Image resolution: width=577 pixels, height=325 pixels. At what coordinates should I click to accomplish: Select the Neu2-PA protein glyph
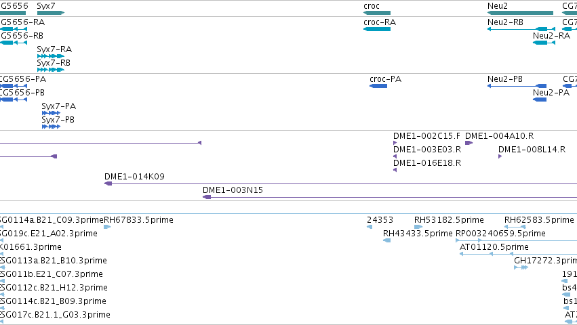tap(540, 100)
